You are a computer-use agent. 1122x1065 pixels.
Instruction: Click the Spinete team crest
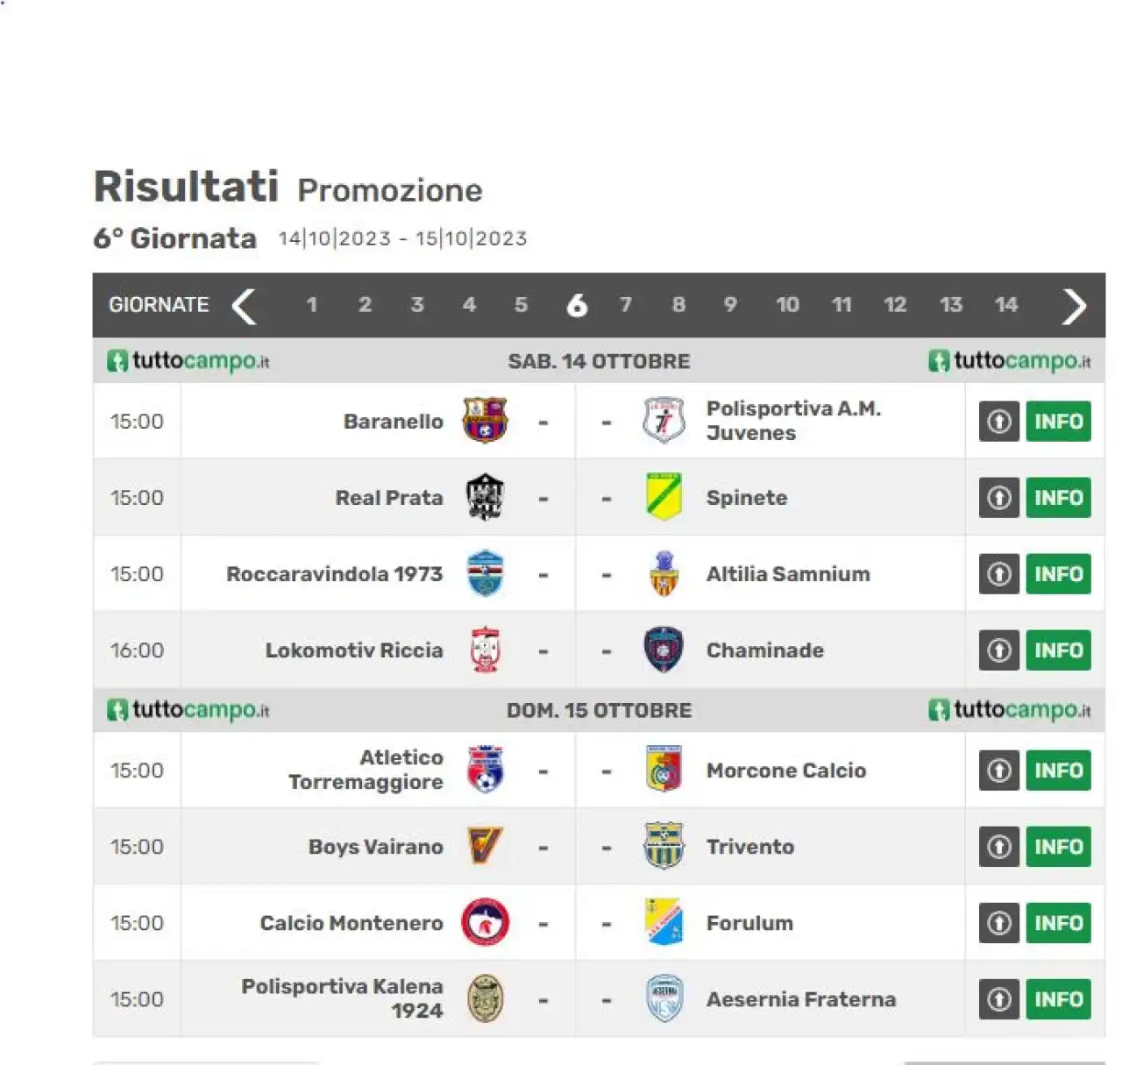click(x=664, y=497)
